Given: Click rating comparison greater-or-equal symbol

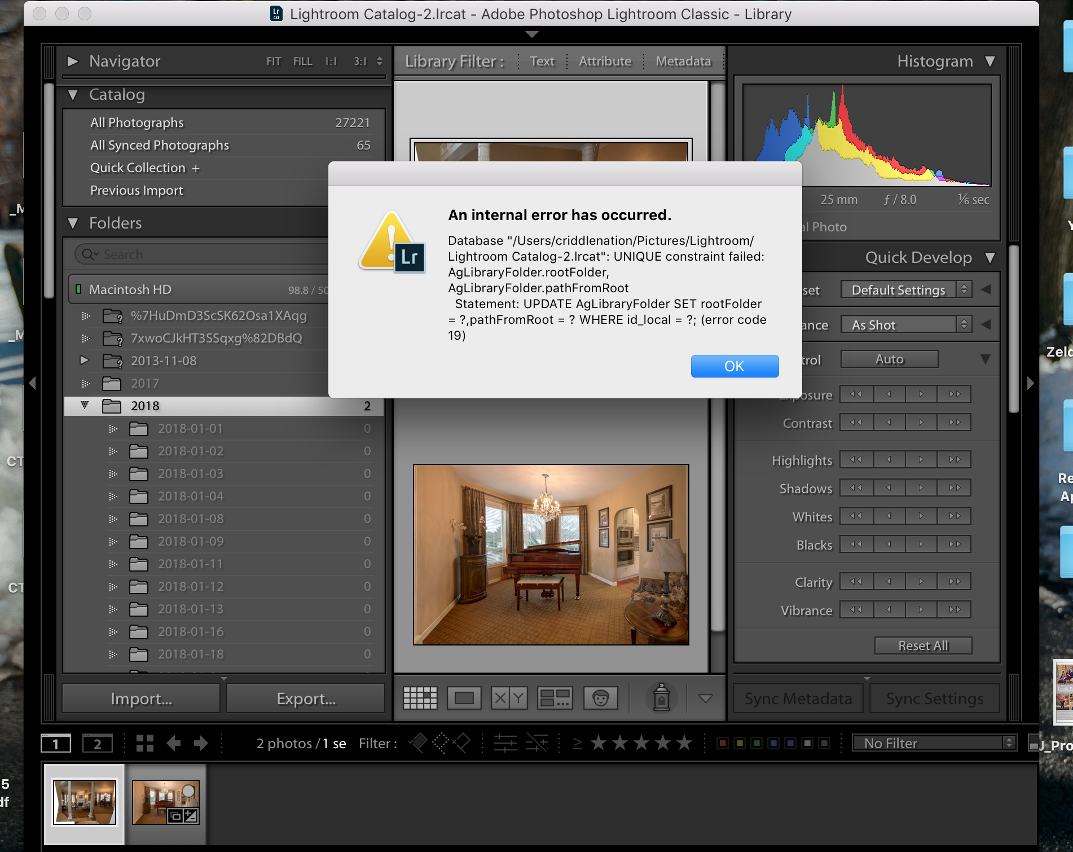Looking at the screenshot, I should [x=578, y=744].
